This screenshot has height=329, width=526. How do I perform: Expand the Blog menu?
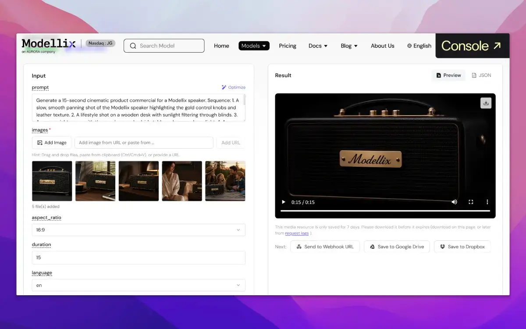349,46
